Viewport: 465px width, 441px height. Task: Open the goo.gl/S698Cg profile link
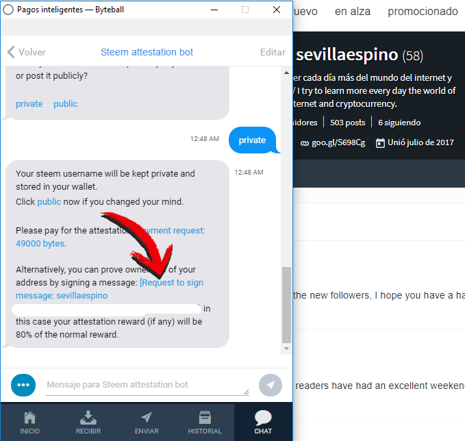tap(333, 142)
